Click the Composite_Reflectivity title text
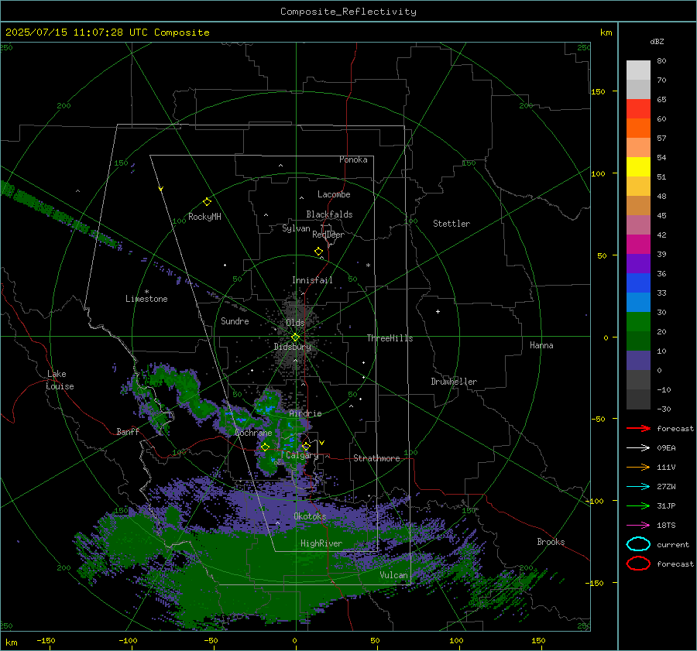This screenshot has height=651, width=697. pyautogui.click(x=348, y=12)
